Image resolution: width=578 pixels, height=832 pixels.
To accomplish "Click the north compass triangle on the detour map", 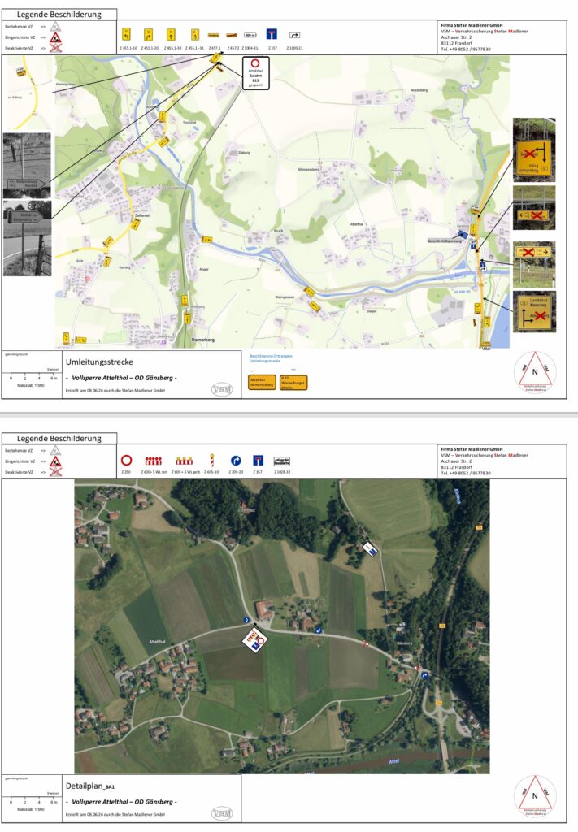I will pyautogui.click(x=534, y=370).
